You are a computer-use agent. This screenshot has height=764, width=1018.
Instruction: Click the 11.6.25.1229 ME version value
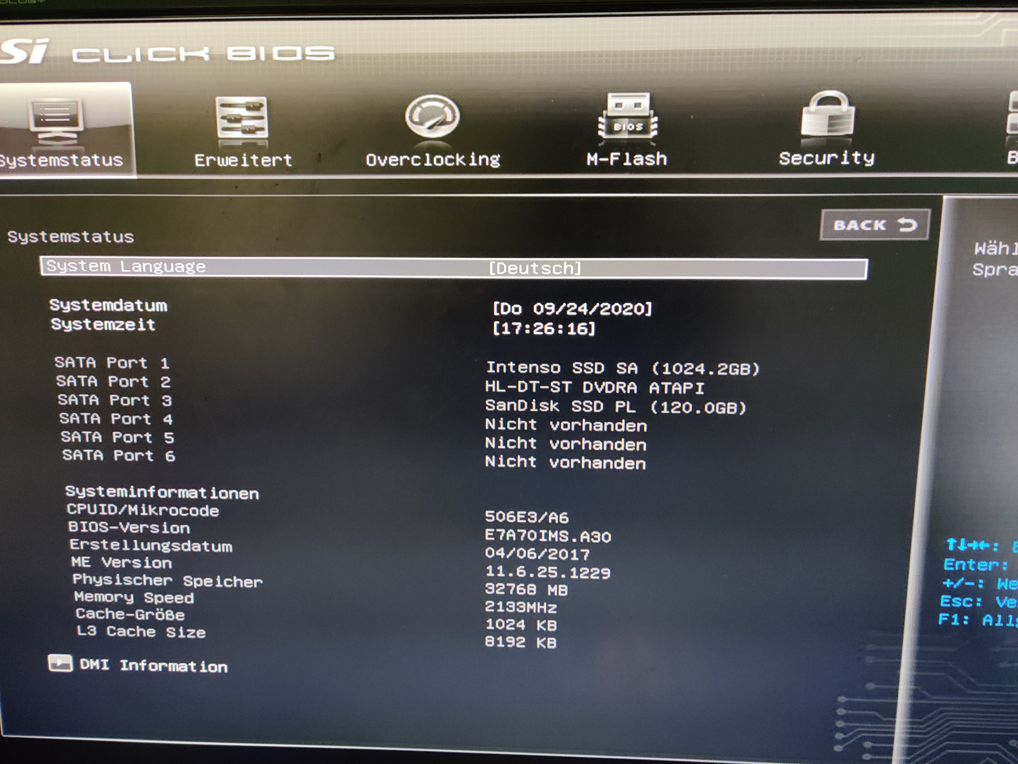pyautogui.click(x=548, y=572)
